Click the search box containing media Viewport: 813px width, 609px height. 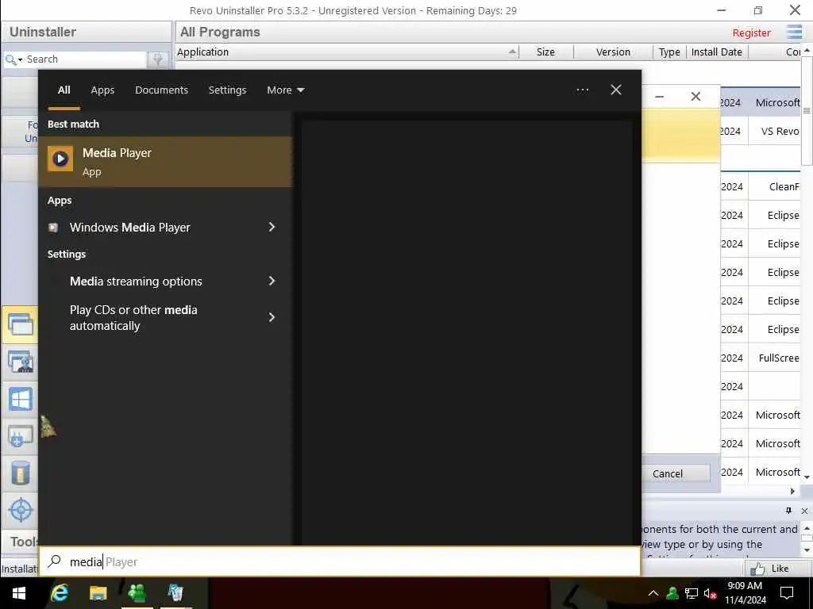[x=340, y=561]
